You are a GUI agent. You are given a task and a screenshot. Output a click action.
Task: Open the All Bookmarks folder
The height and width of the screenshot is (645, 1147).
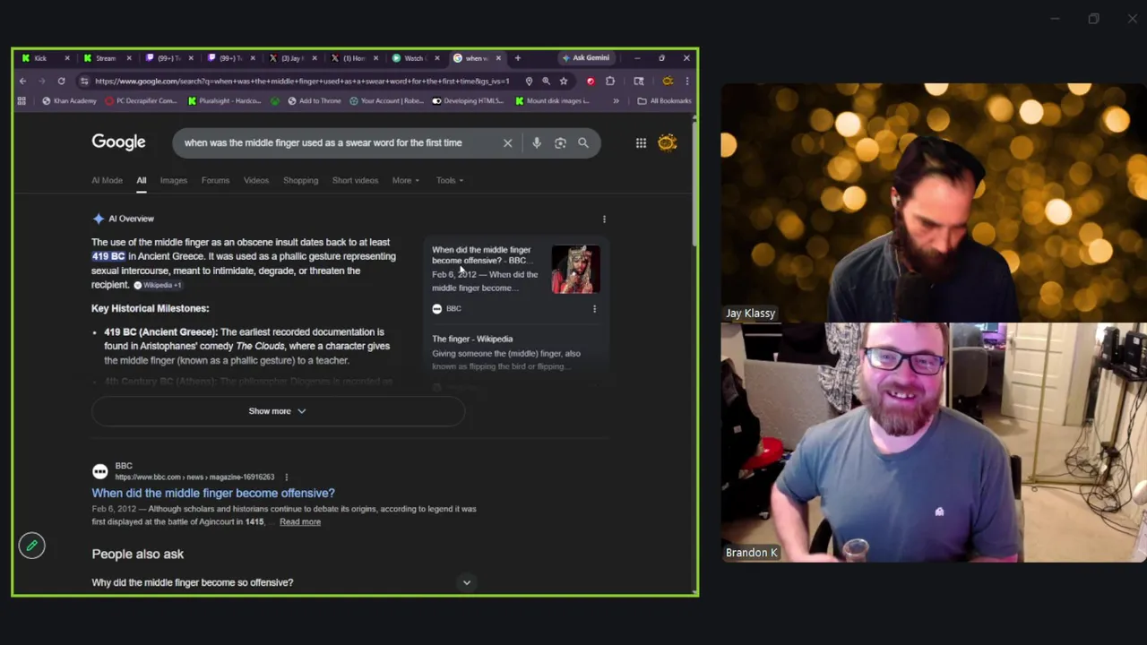664,101
